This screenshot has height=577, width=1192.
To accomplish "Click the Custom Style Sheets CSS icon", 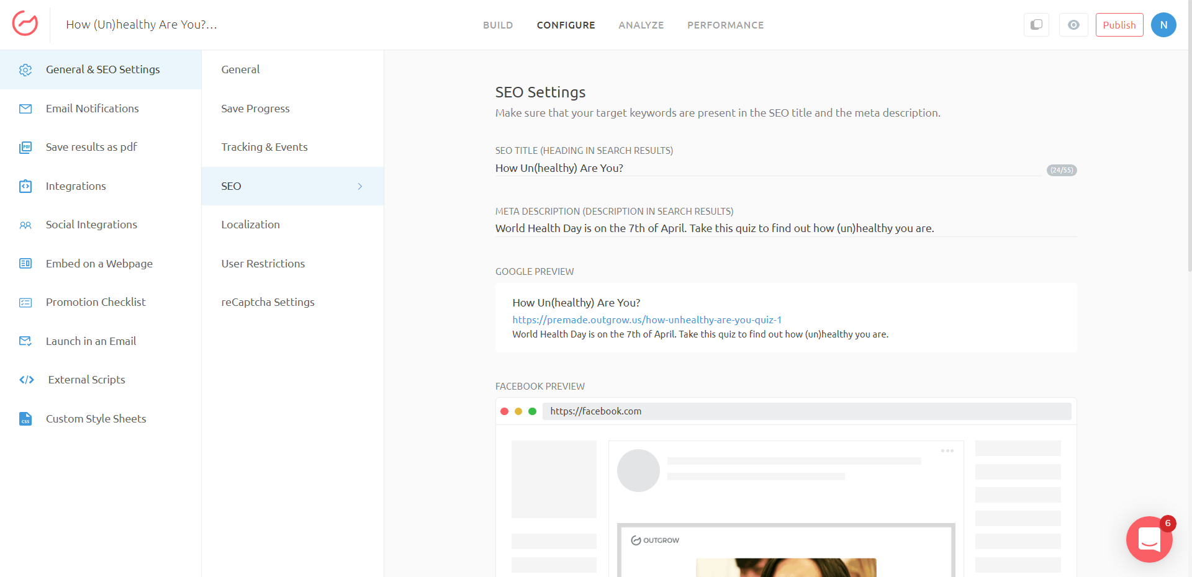I will point(25,419).
